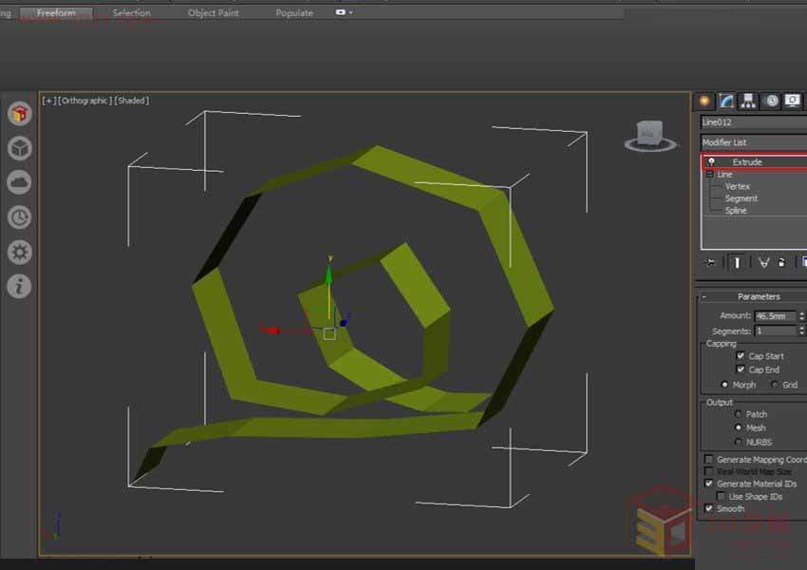Screen dimensions: 807x570
Task: Select the Spline sub-object level
Action: 736,210
